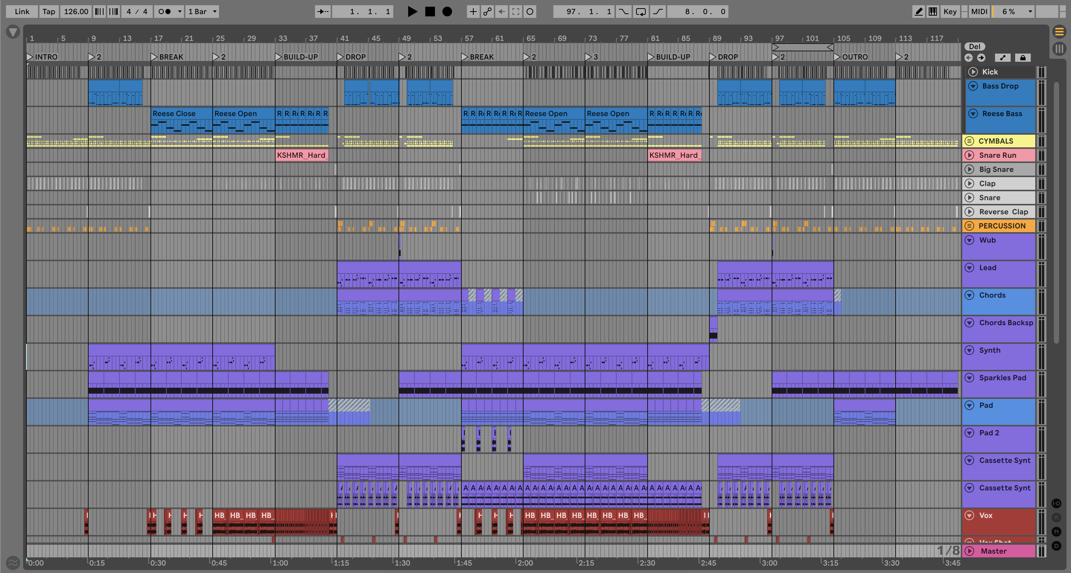
Task: Click the Arrangement Record circle button
Action: click(x=447, y=12)
